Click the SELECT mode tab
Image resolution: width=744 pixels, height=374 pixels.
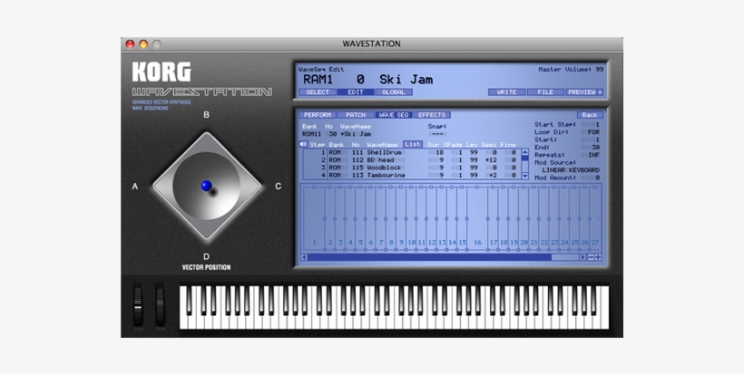[x=318, y=92]
